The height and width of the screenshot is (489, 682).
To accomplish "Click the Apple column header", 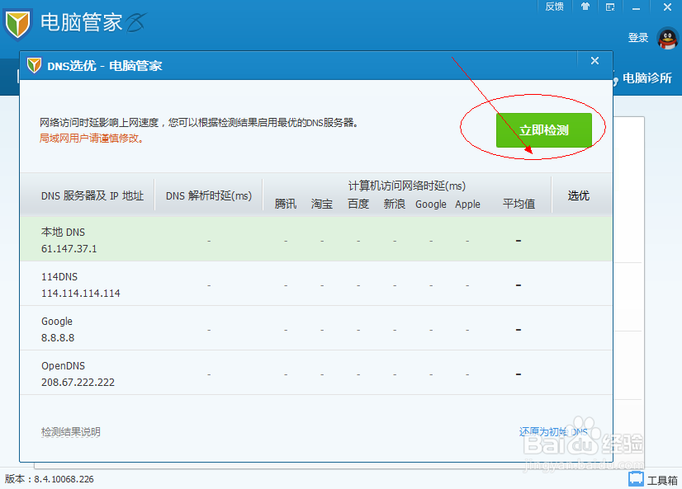I will [467, 205].
